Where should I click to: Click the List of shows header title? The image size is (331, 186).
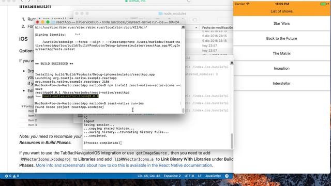click(281, 11)
